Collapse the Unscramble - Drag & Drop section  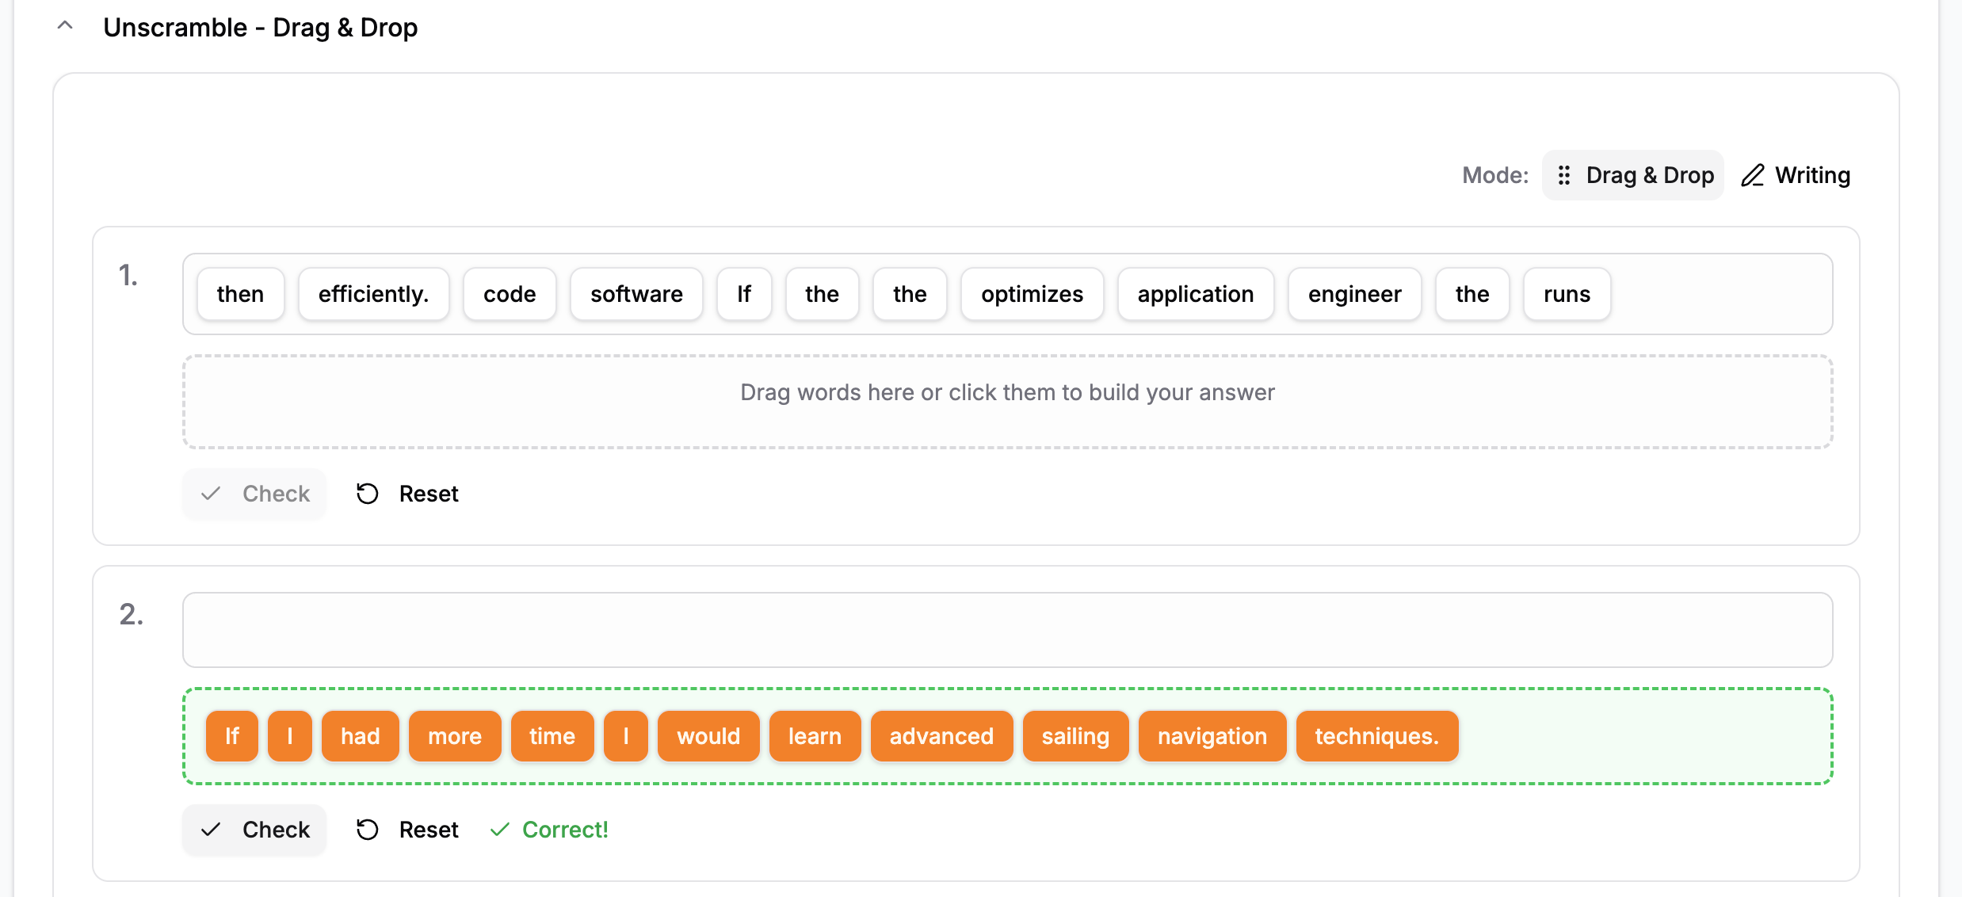[x=65, y=26]
